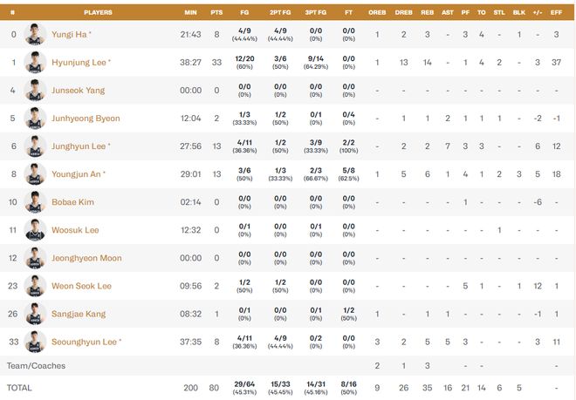
Task: Open Jeonghyeon Moon's player page
Action: [86, 258]
